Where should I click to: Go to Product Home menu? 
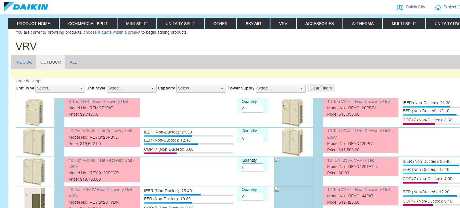[33, 24]
